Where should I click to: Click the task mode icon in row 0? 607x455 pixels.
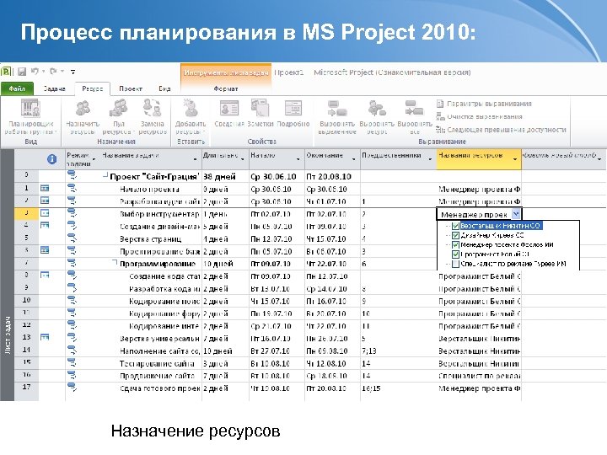(x=72, y=175)
